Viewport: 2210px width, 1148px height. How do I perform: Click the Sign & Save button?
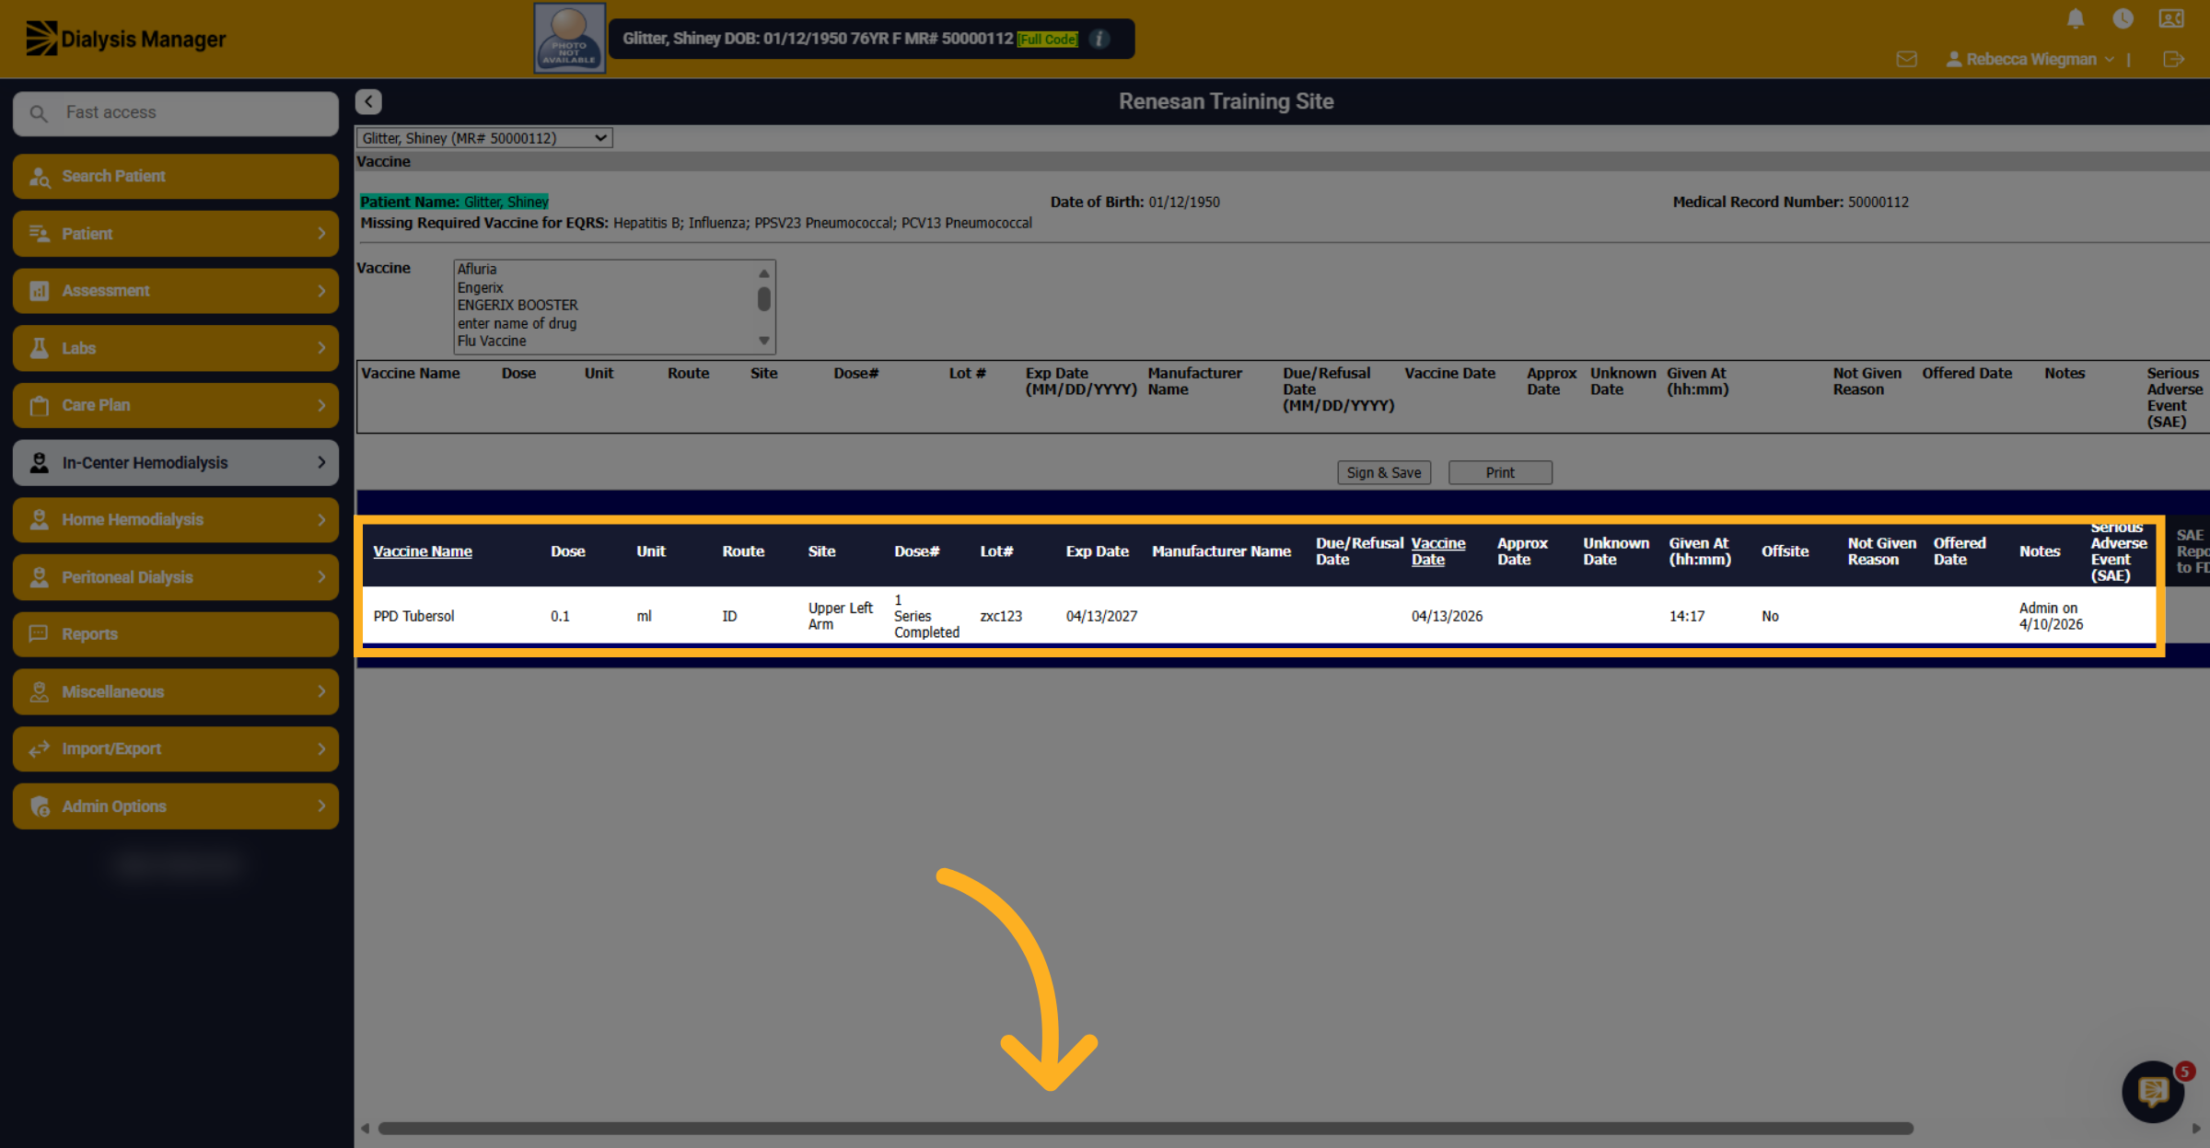point(1384,472)
